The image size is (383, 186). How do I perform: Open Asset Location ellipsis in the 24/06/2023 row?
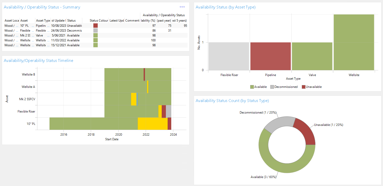point(17,31)
